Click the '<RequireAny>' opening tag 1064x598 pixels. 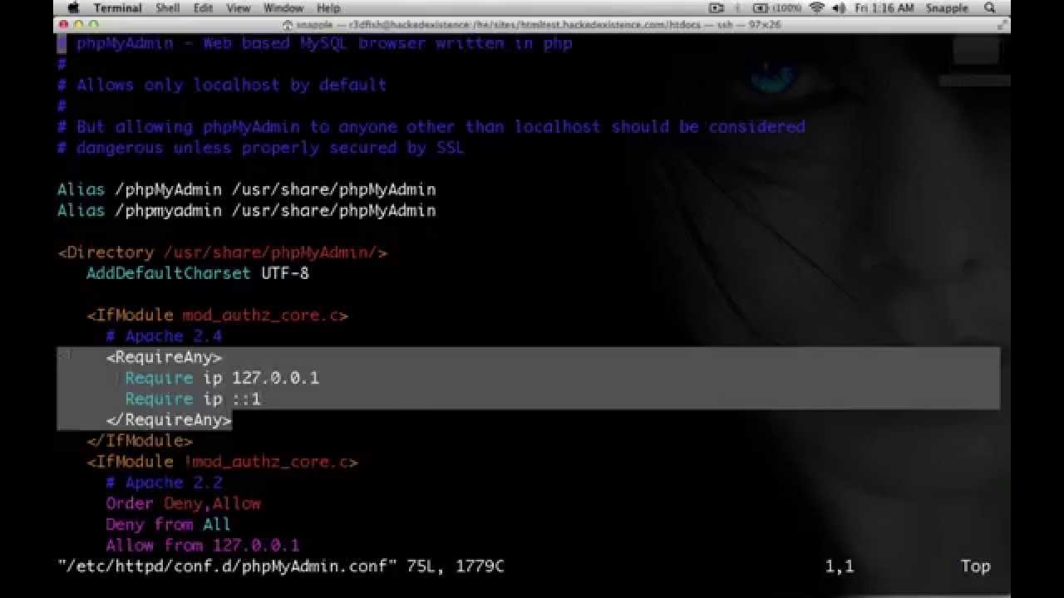click(x=164, y=357)
